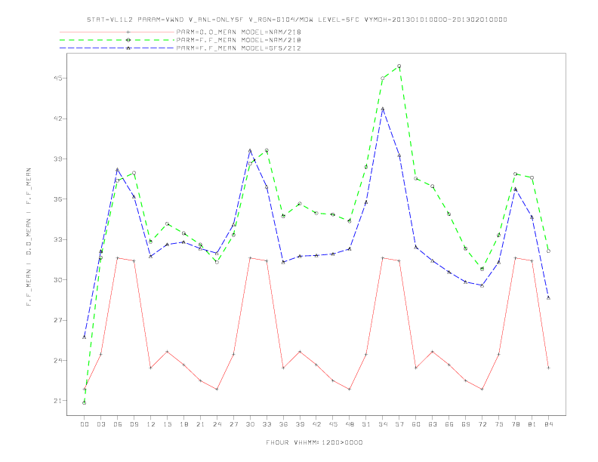598x462 pixels.
Task: Click x-axis hour label 18
Action: [183, 424]
